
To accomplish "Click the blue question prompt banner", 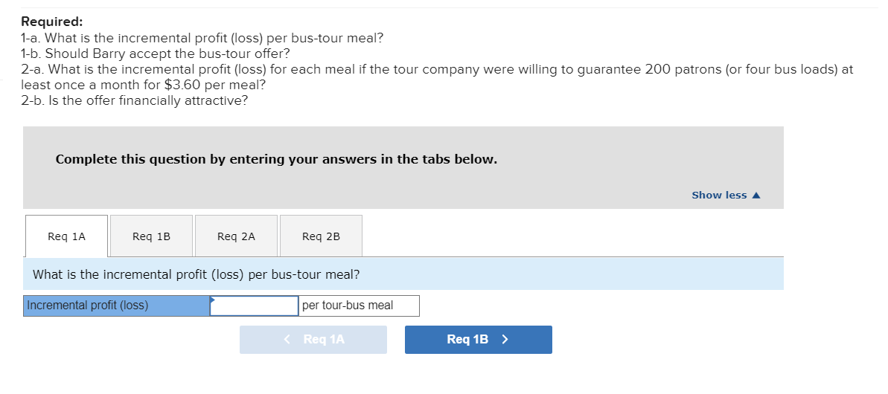I will point(403,274).
